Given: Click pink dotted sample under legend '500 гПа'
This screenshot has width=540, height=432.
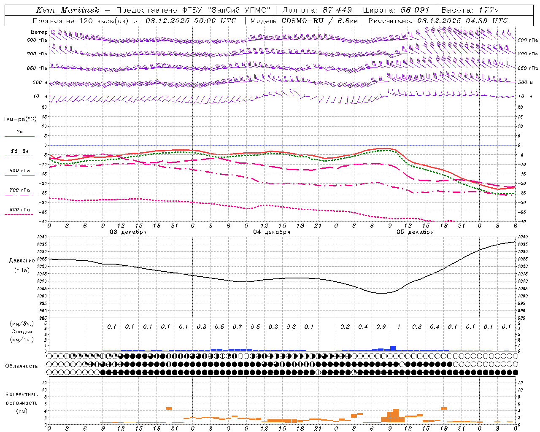Looking at the screenshot, I should [x=19, y=214].
